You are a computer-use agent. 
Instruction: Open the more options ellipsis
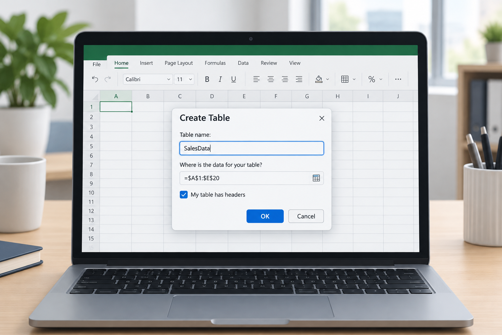point(398,79)
